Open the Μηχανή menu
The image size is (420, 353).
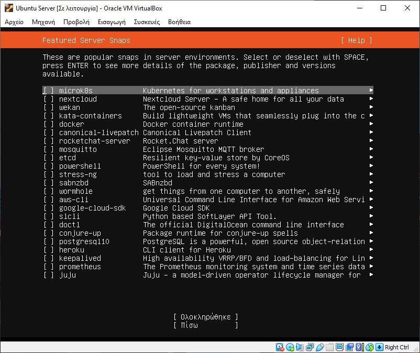click(x=43, y=22)
